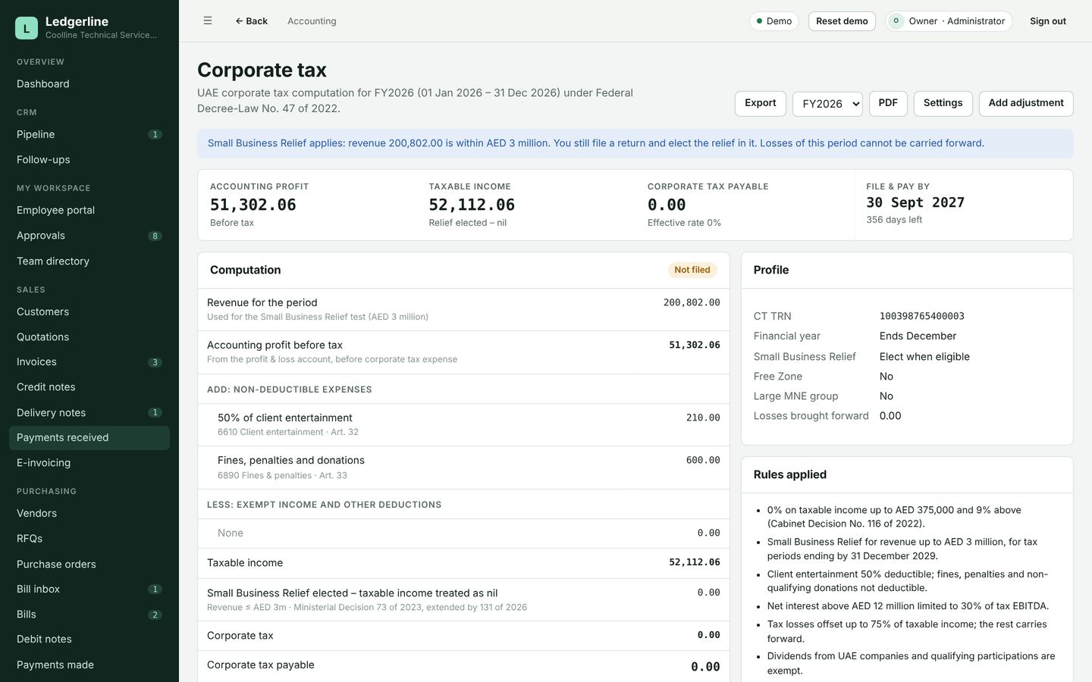Open the FY2026 year dropdown
Screen dimensions: 1092x682
(x=827, y=104)
